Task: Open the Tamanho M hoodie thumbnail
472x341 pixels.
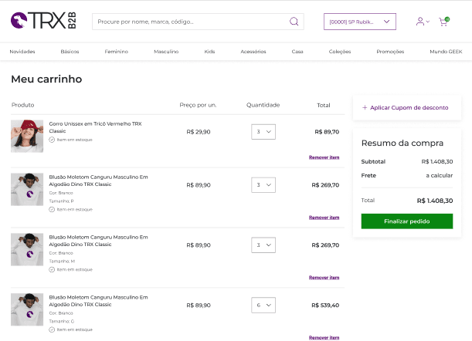Action: (27, 249)
